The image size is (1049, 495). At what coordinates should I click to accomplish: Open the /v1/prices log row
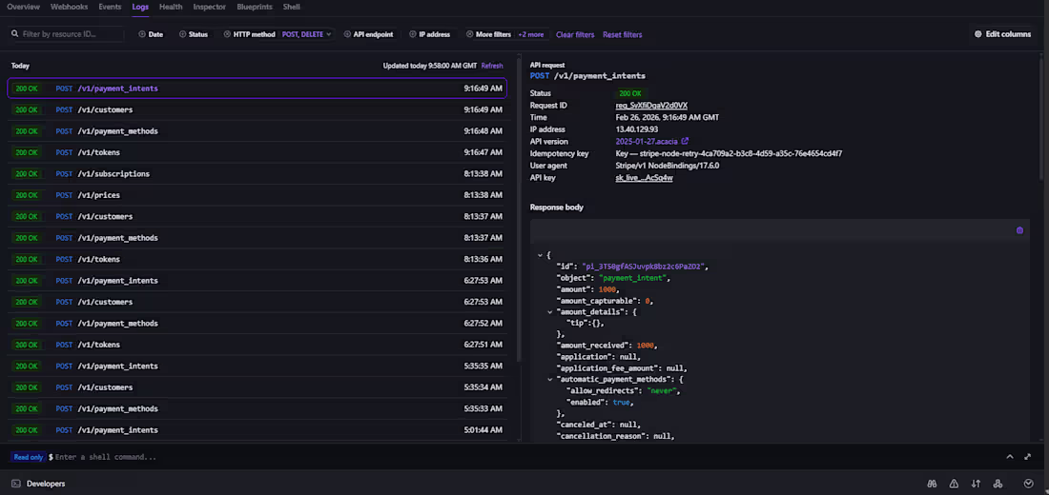(257, 195)
